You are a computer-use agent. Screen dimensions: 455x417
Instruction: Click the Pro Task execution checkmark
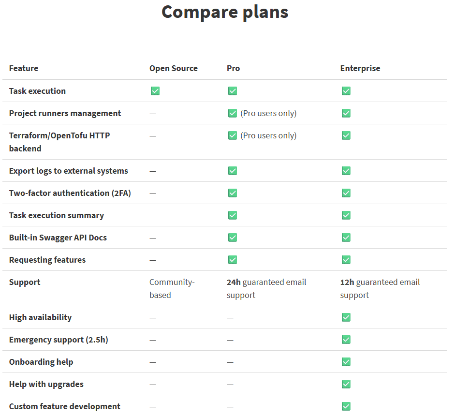pyautogui.click(x=233, y=91)
